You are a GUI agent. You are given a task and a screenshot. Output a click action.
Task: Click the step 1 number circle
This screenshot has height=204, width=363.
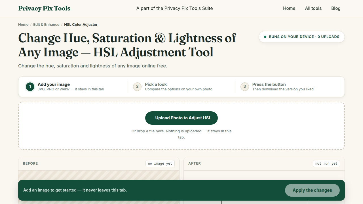point(30,87)
